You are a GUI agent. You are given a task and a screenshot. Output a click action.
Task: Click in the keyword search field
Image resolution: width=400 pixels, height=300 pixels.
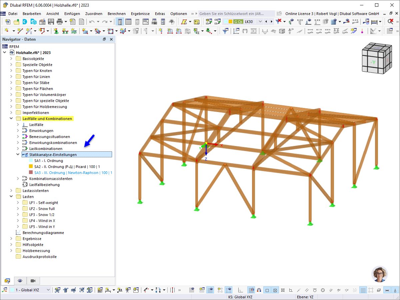point(237,14)
